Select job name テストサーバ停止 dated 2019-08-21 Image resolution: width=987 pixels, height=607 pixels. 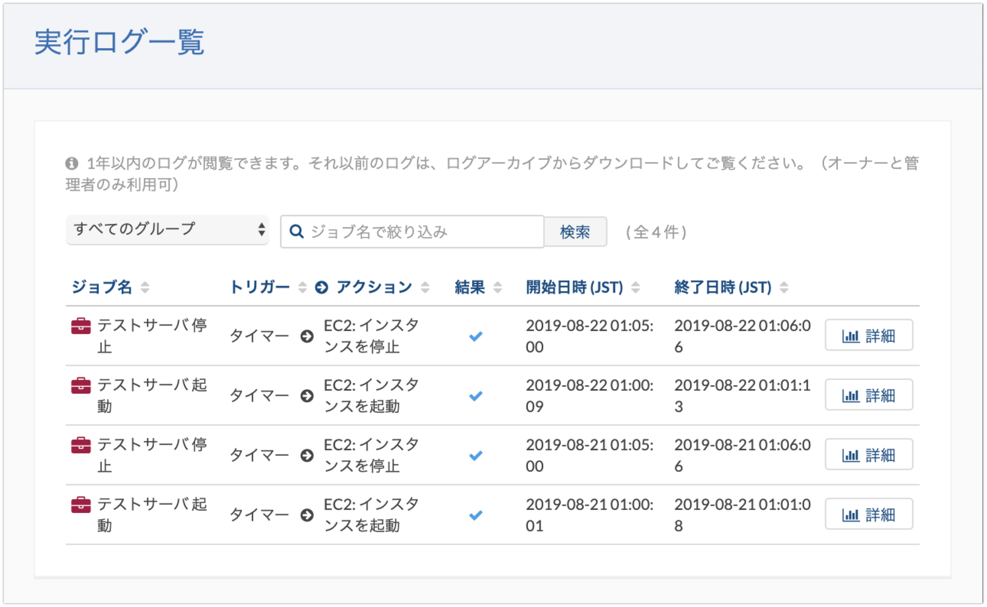[x=152, y=455]
